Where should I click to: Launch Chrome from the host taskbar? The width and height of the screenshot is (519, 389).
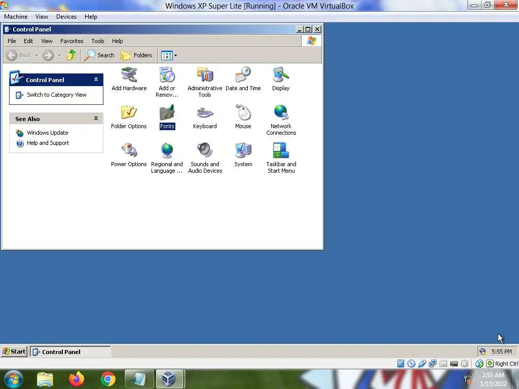[x=108, y=379]
